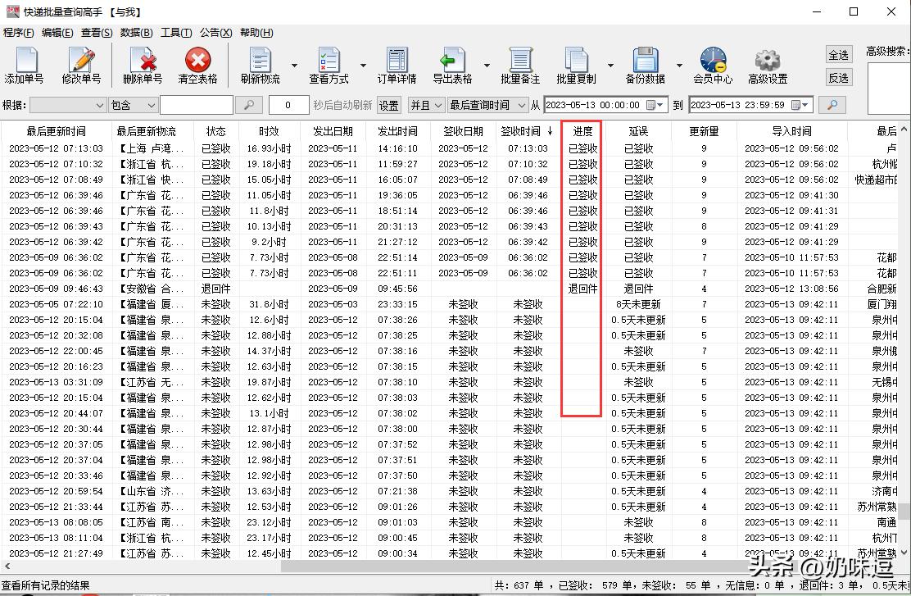Open the 会员中心 member center
This screenshot has height=596, width=911.
click(712, 65)
